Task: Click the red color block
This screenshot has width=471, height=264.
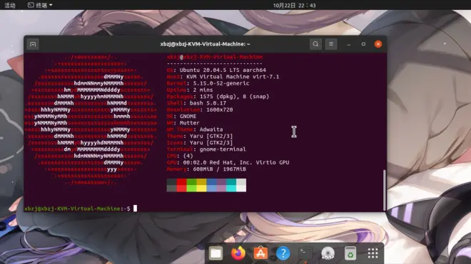Action: [x=181, y=185]
